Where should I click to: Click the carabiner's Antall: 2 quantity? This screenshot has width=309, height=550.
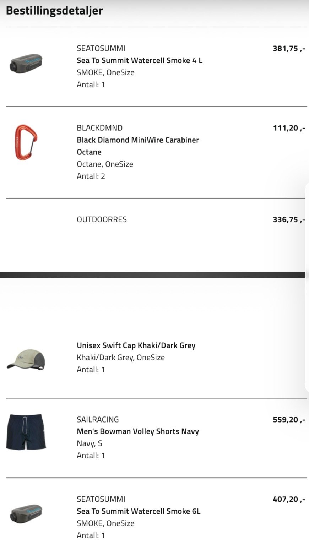pyautogui.click(x=91, y=176)
